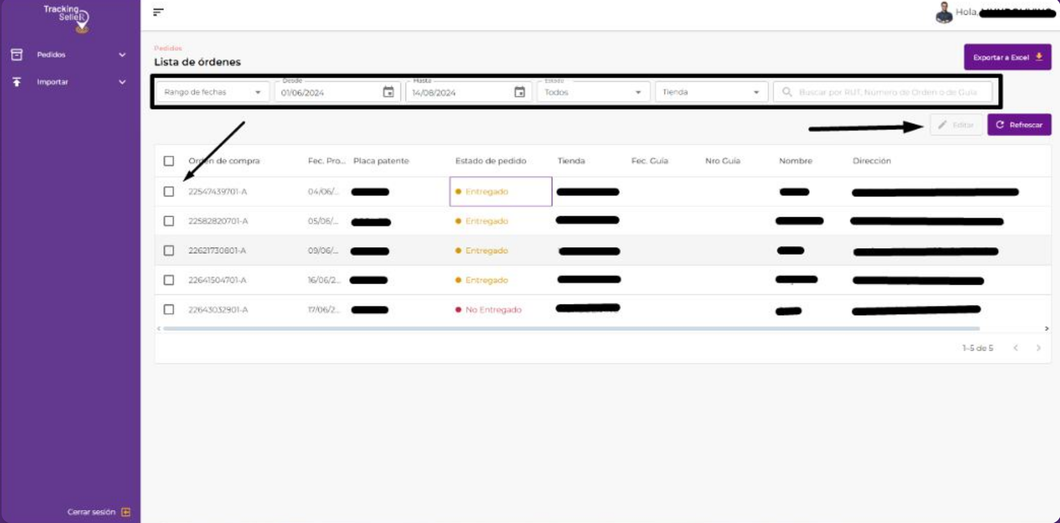Expand the Importar menu chevron
Image resolution: width=1060 pixels, height=523 pixels.
(x=122, y=82)
